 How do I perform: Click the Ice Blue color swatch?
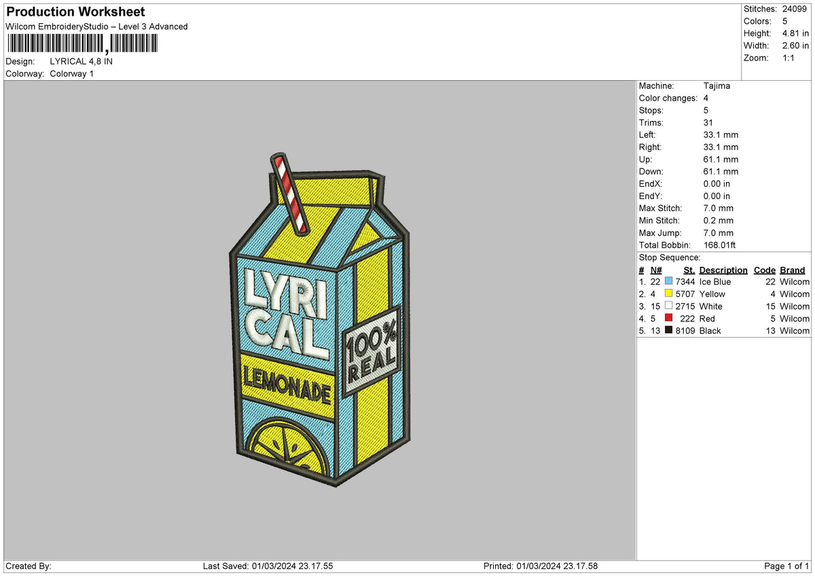(x=669, y=281)
